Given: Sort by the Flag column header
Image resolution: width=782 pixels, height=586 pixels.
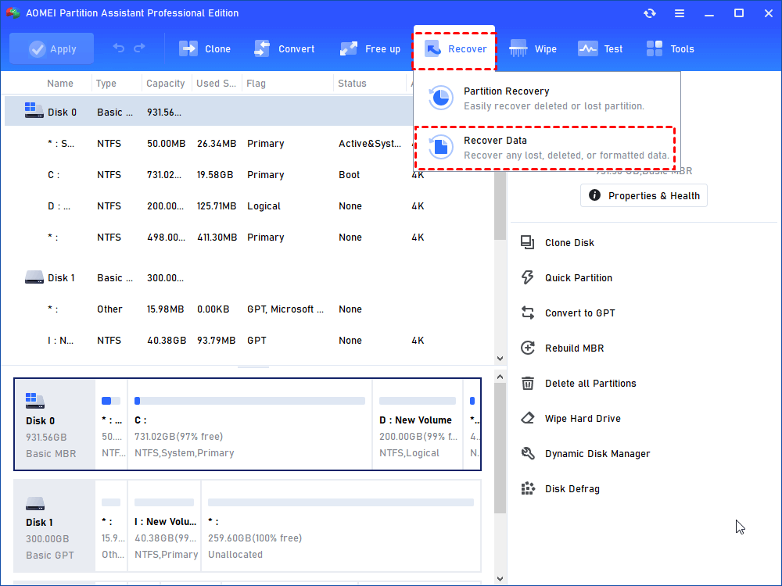Looking at the screenshot, I should point(256,84).
